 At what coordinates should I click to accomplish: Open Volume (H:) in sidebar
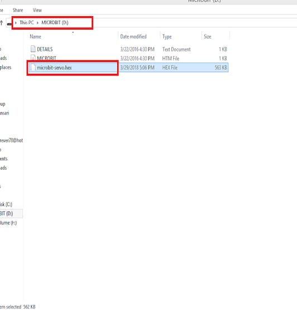(x=8, y=223)
